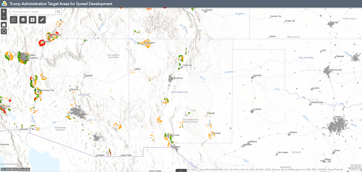This screenshot has height=172, width=362.
Task: Click the search magnifier button
Action: (58, 12)
